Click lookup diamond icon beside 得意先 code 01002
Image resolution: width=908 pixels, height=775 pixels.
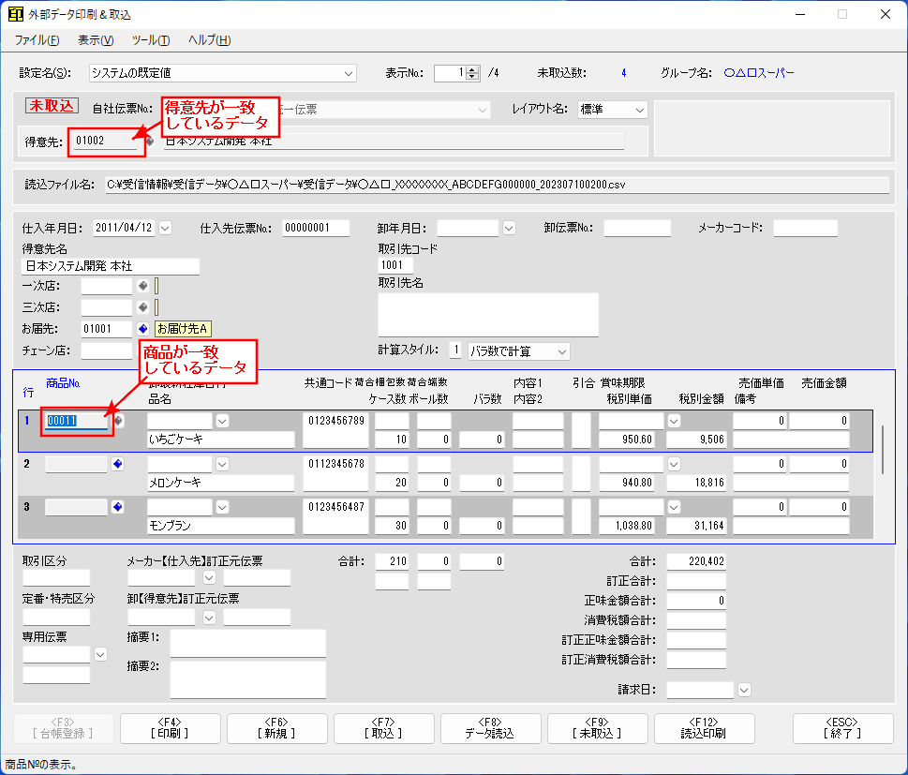150,141
